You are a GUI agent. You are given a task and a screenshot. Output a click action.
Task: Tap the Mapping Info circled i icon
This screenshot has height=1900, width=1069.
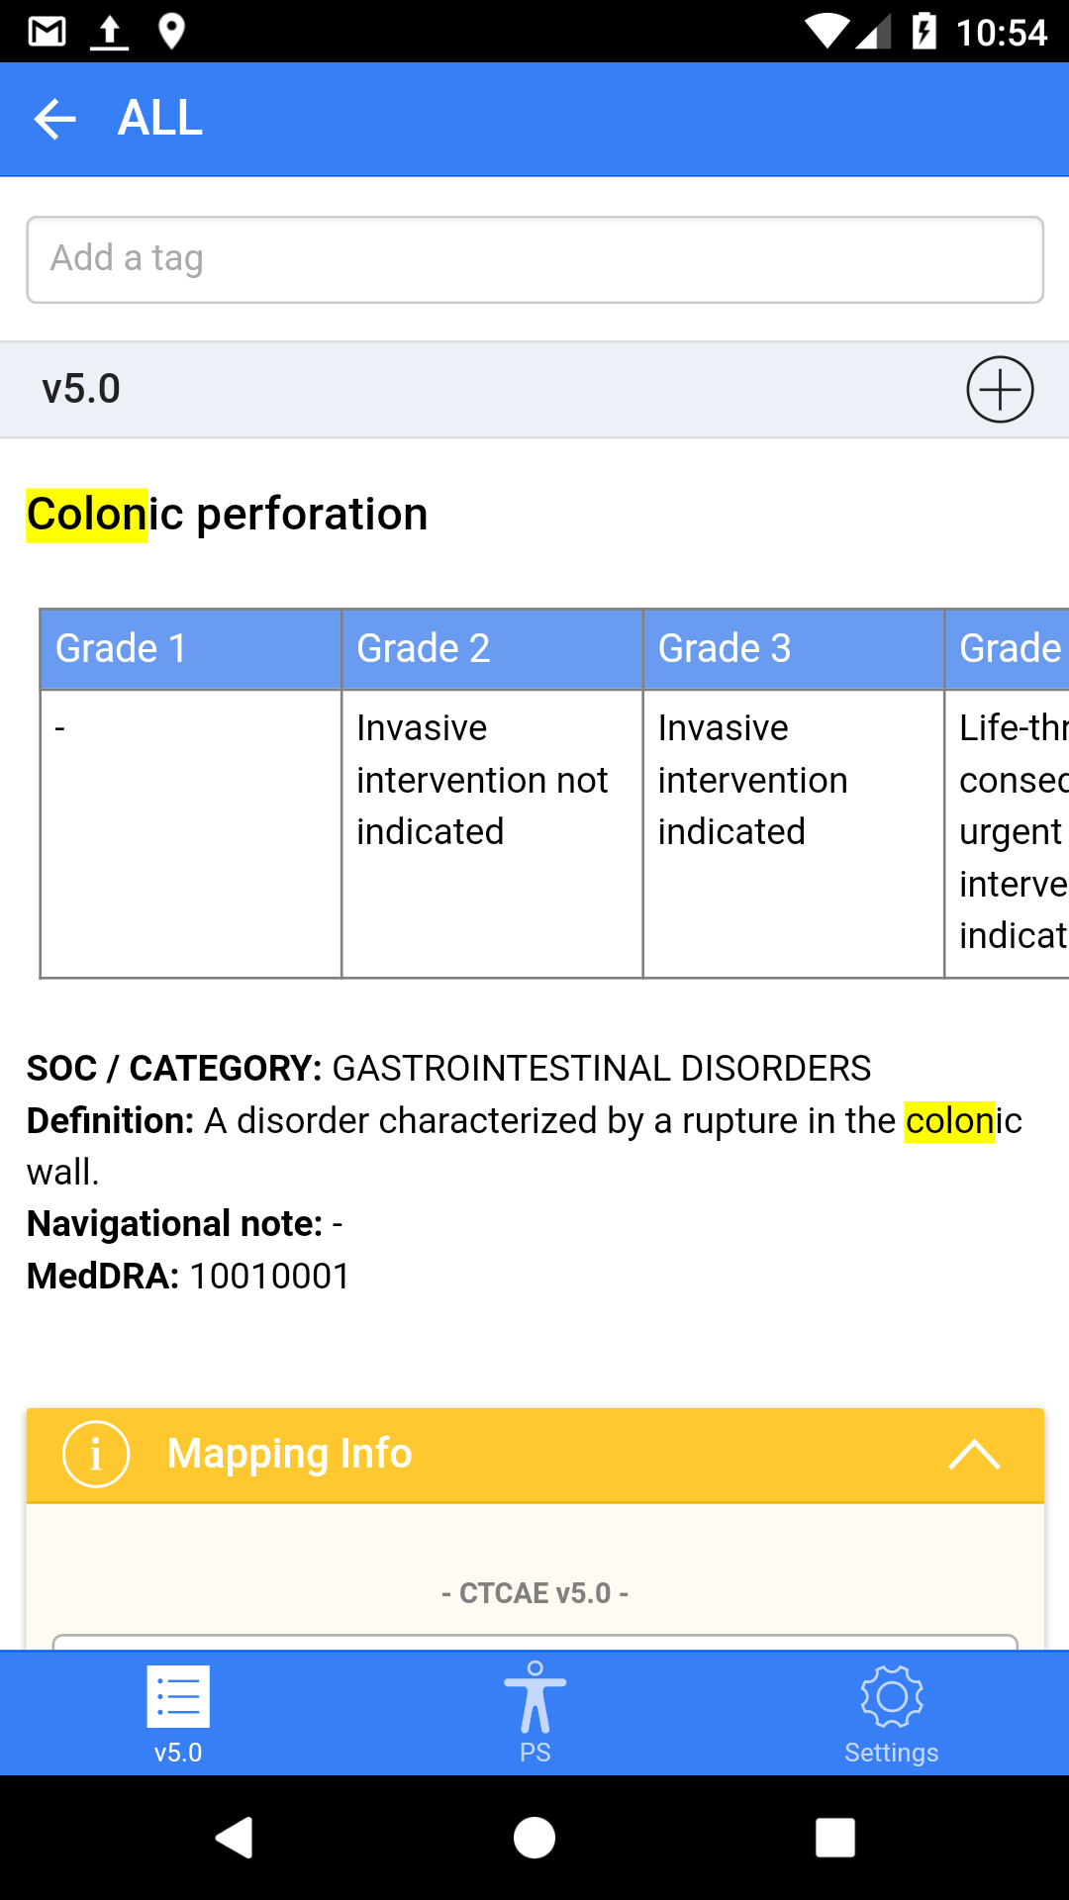pos(96,1455)
